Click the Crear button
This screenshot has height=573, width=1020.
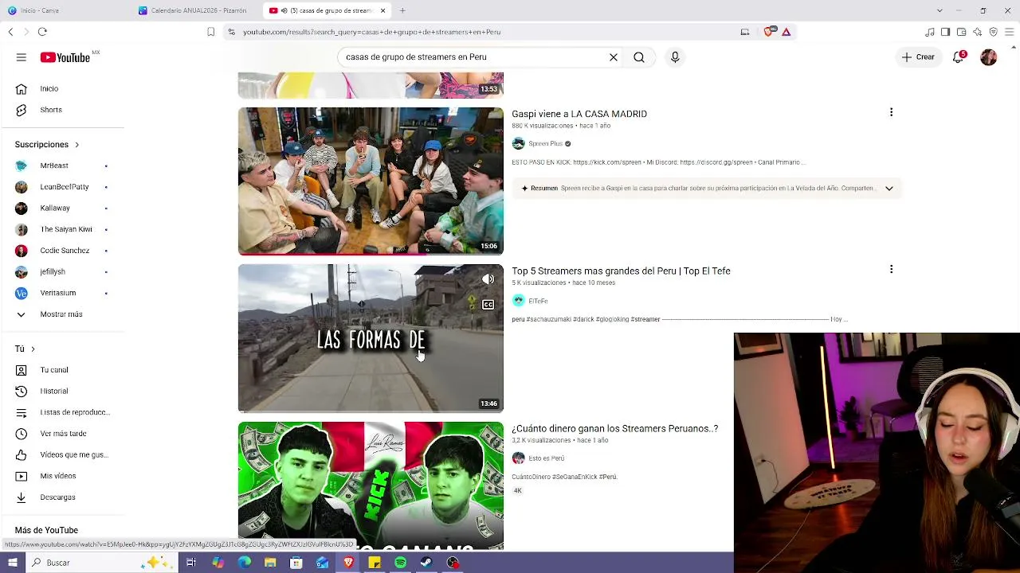918,57
